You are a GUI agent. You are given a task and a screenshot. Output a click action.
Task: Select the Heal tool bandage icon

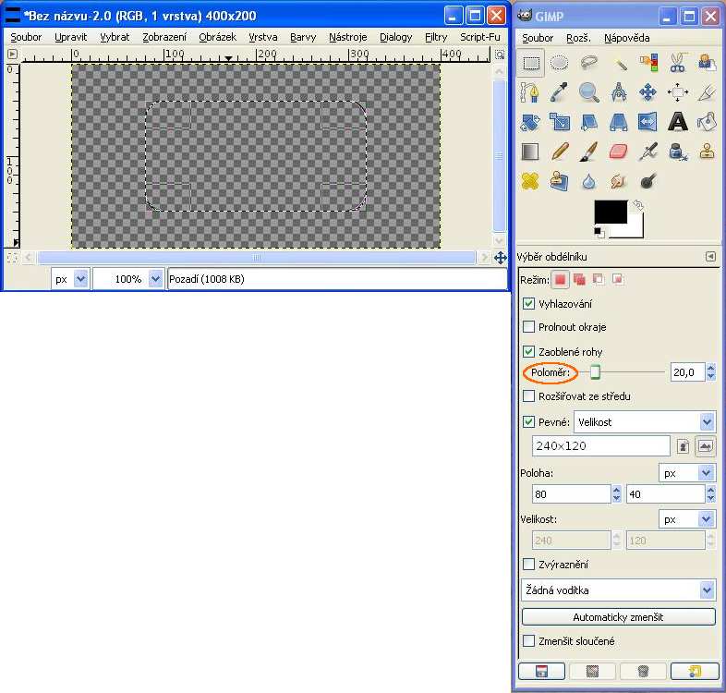[x=530, y=180]
